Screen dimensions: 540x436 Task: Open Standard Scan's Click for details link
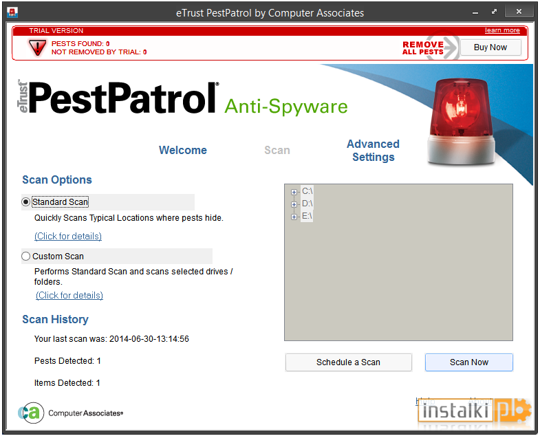[68, 237]
